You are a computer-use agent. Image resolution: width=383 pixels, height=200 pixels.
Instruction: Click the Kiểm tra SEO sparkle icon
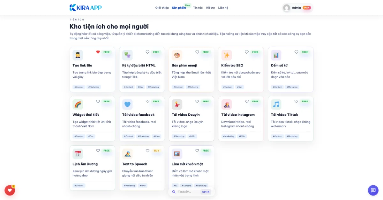pos(226,54)
